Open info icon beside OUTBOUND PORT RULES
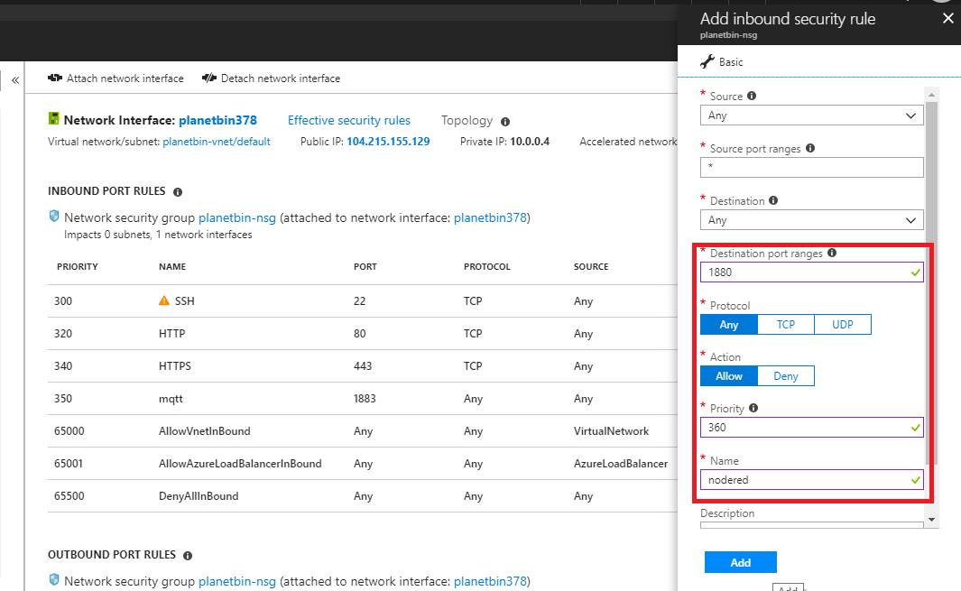This screenshot has height=591, width=961. [x=188, y=556]
